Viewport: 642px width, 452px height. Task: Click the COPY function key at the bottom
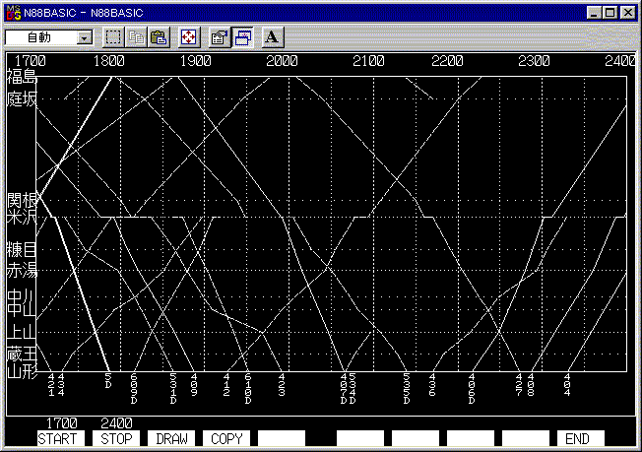[227, 439]
